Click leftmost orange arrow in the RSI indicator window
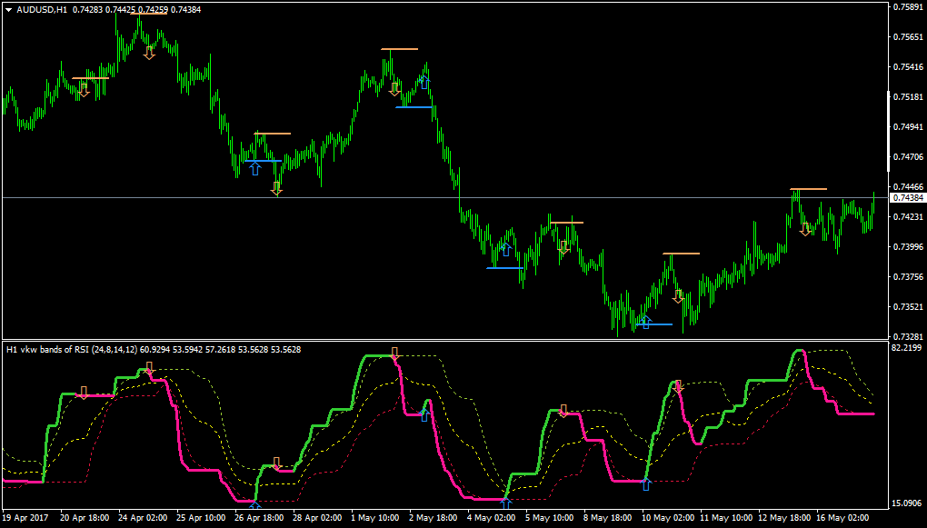 click(84, 393)
